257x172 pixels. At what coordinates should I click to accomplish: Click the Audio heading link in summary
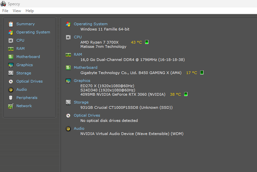pyautogui.click(x=79, y=128)
